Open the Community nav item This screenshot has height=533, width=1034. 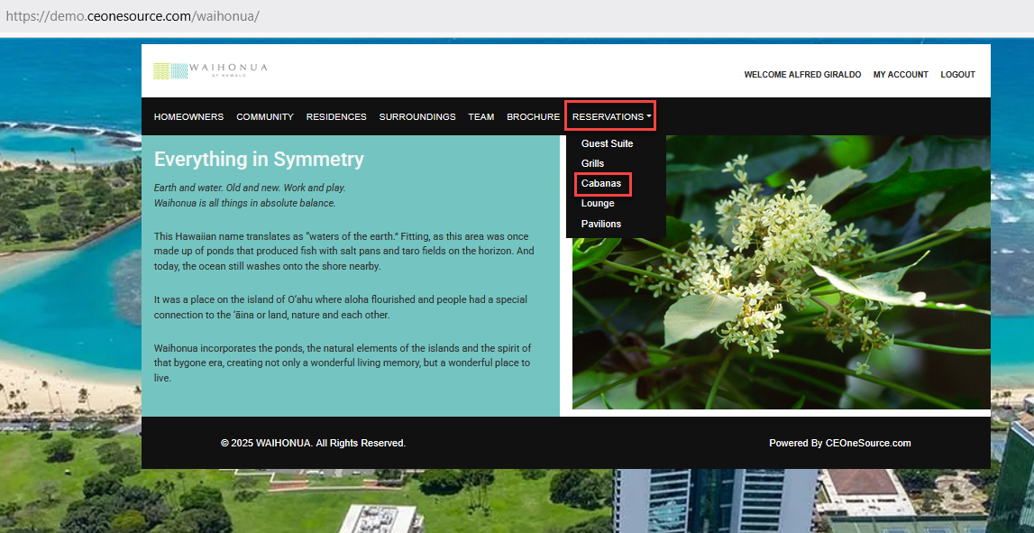tap(265, 117)
